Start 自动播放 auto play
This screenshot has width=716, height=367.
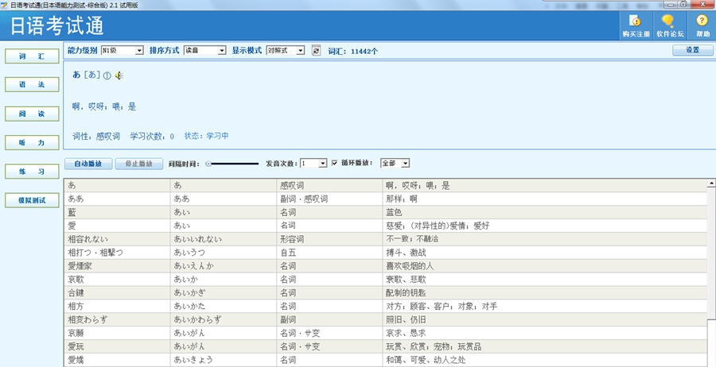[x=88, y=164]
